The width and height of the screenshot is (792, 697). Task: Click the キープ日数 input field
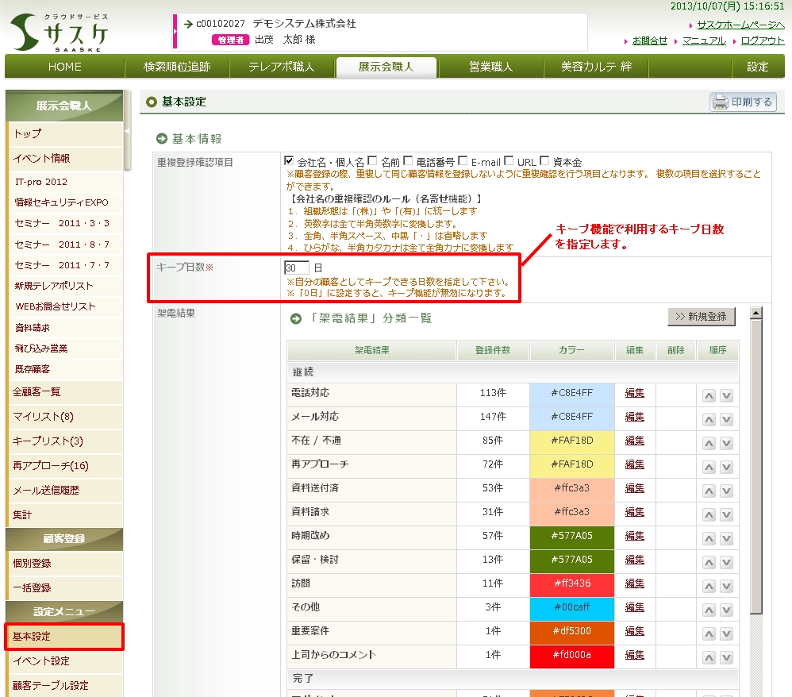point(296,268)
